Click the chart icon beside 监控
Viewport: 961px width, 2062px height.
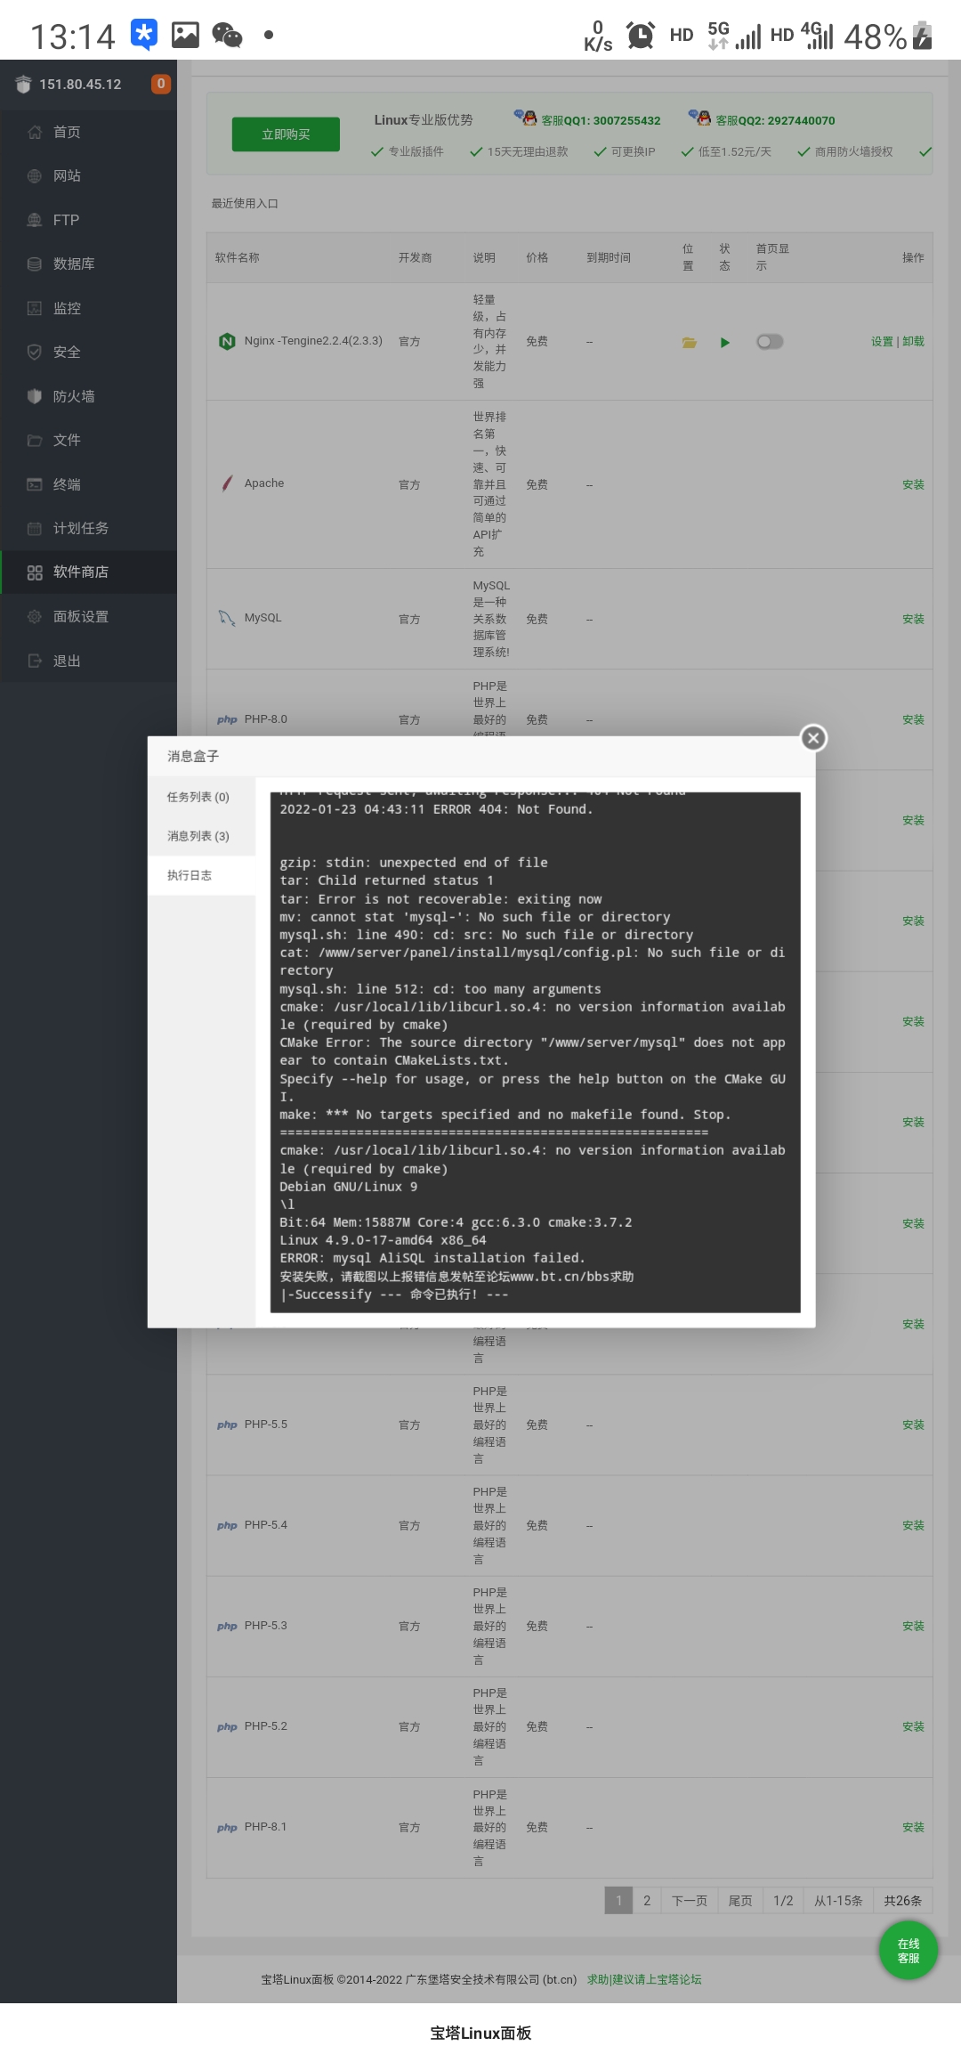tap(35, 308)
